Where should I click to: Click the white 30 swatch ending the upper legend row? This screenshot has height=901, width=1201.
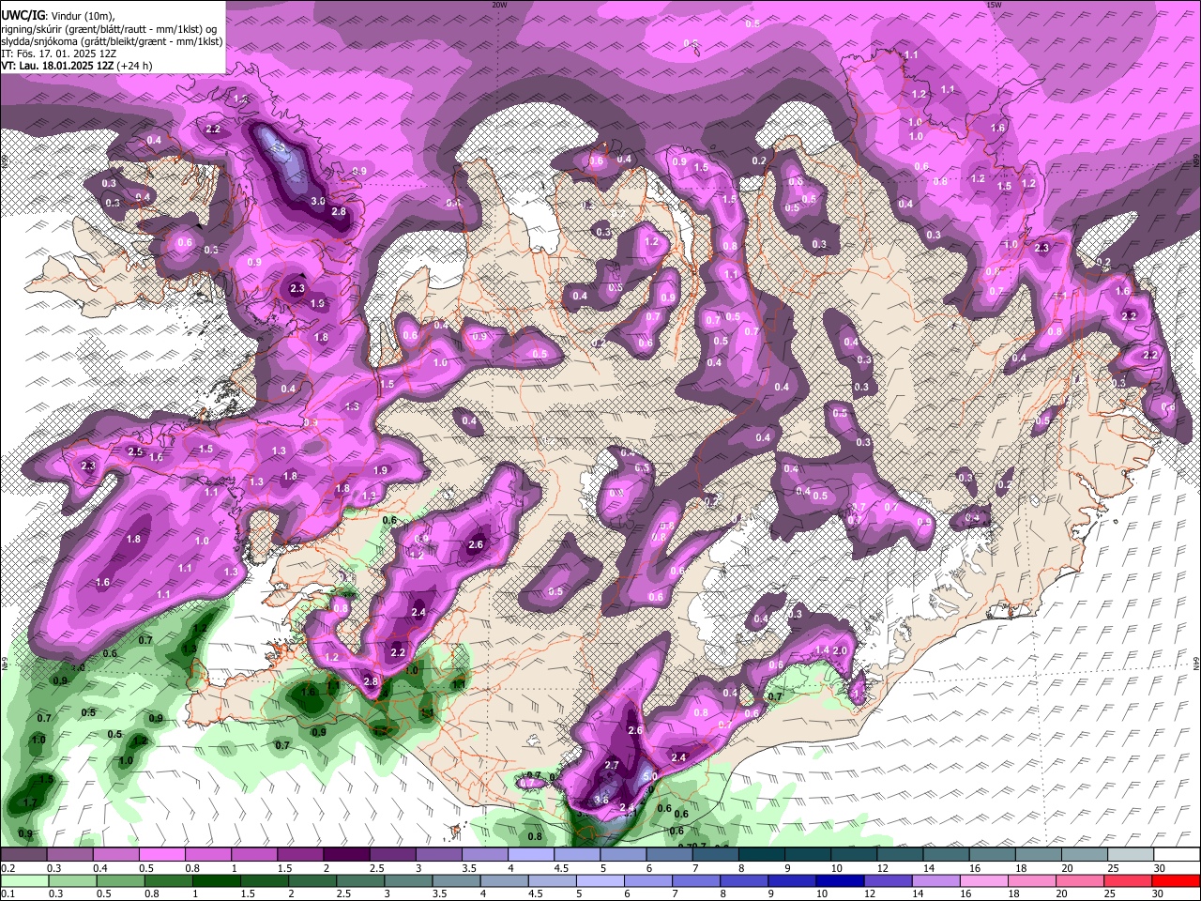click(x=1177, y=854)
